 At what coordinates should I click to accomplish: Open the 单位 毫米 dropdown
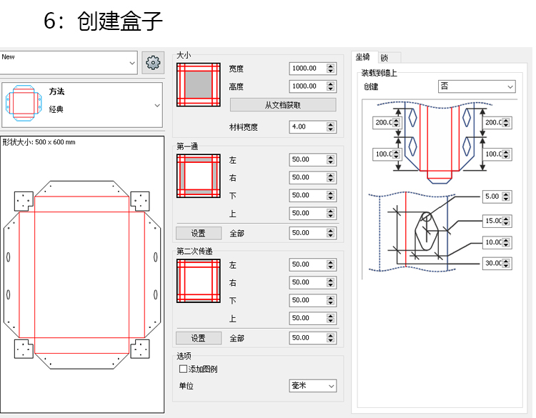tap(312, 386)
